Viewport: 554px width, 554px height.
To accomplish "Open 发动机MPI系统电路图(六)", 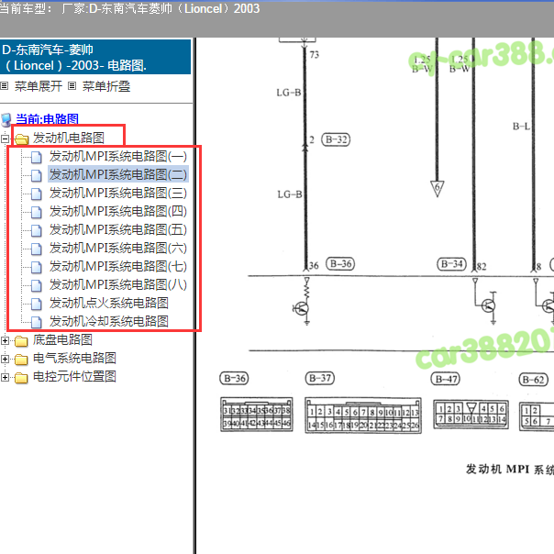I will [118, 248].
